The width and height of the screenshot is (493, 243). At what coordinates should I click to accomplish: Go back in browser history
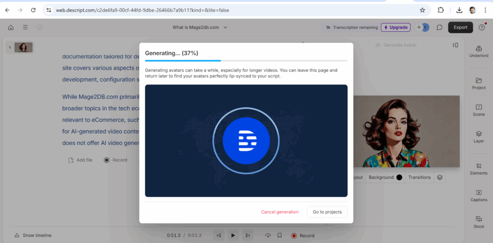(x=7, y=10)
